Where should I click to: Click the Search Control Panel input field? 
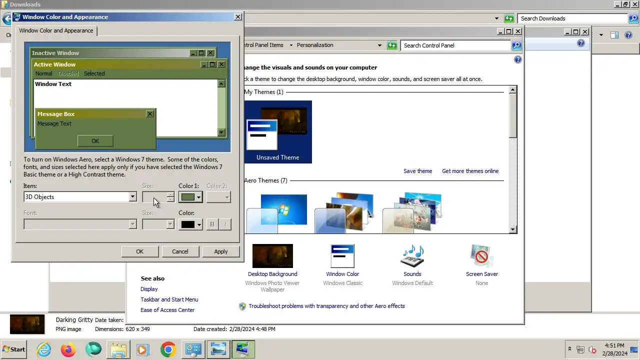455,45
